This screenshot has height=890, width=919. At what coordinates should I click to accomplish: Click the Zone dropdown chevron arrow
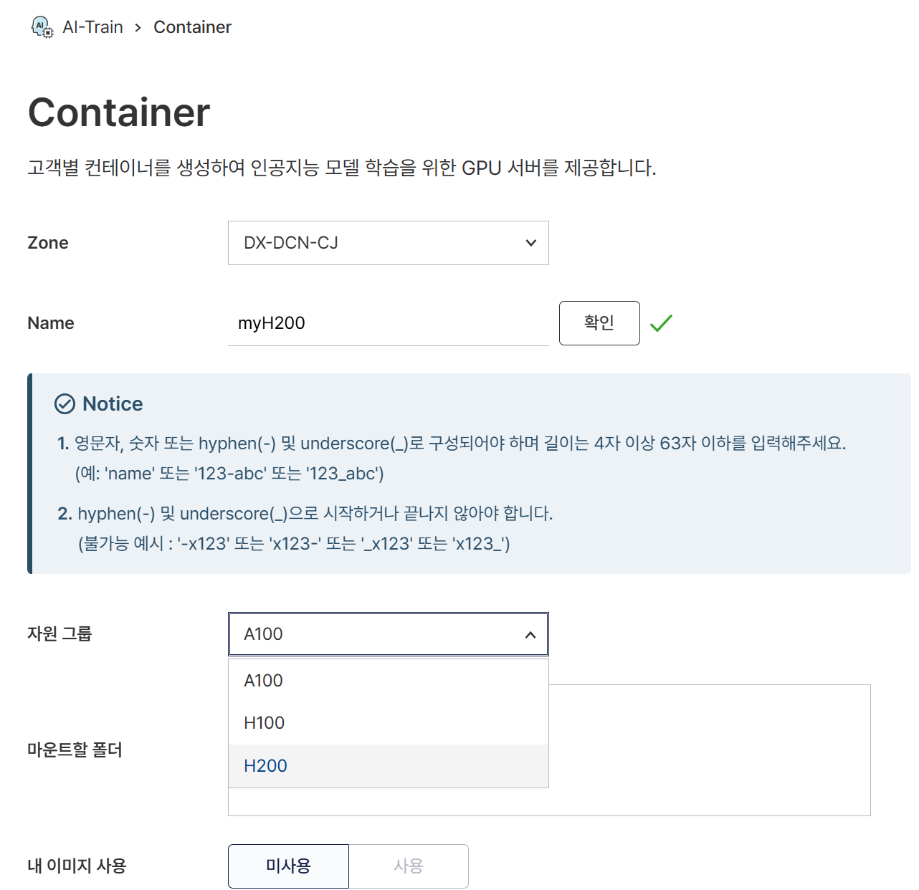530,243
